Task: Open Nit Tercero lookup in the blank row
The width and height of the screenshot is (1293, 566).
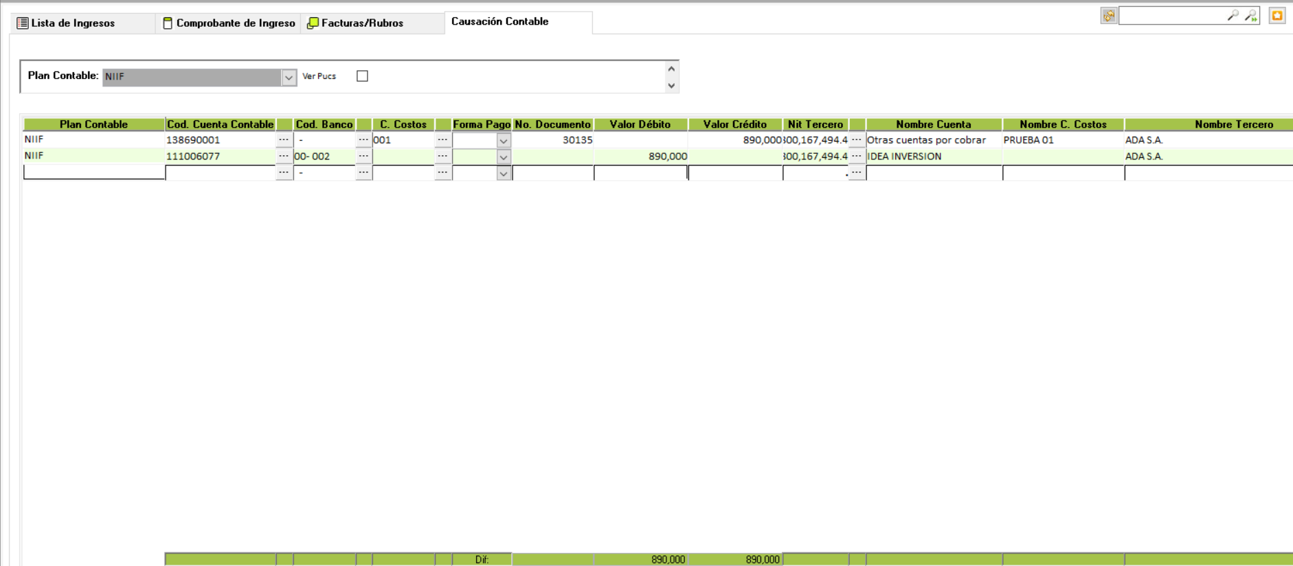Action: [x=856, y=172]
